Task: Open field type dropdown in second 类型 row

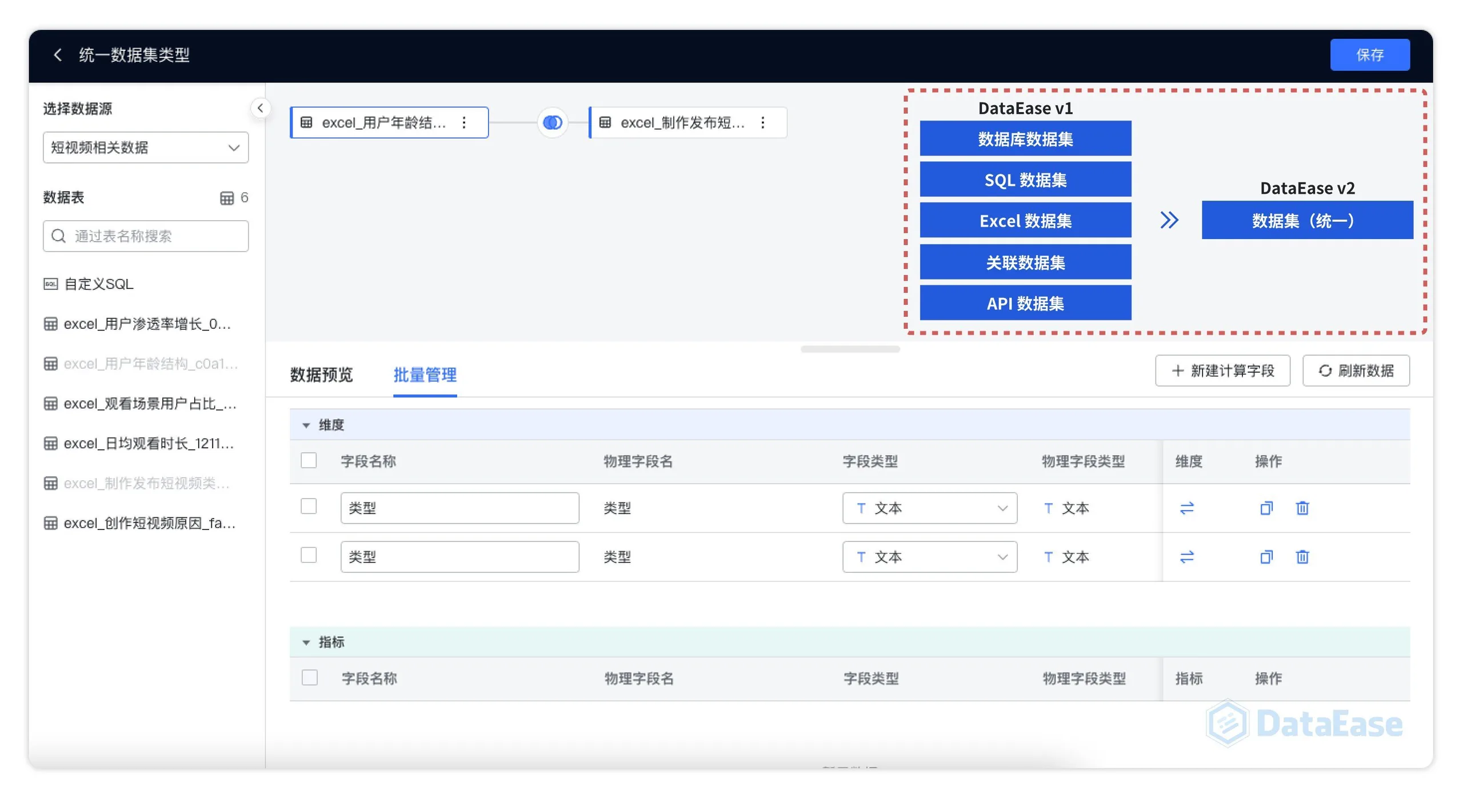Action: click(930, 557)
